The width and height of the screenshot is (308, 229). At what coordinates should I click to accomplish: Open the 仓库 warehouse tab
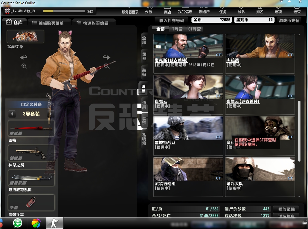pos(14,22)
